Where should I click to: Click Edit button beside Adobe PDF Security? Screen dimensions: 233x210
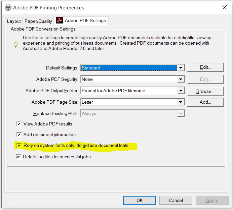[x=205, y=80]
